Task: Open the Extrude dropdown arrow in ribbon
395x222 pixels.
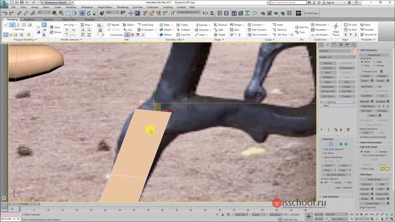Action: tap(209, 25)
